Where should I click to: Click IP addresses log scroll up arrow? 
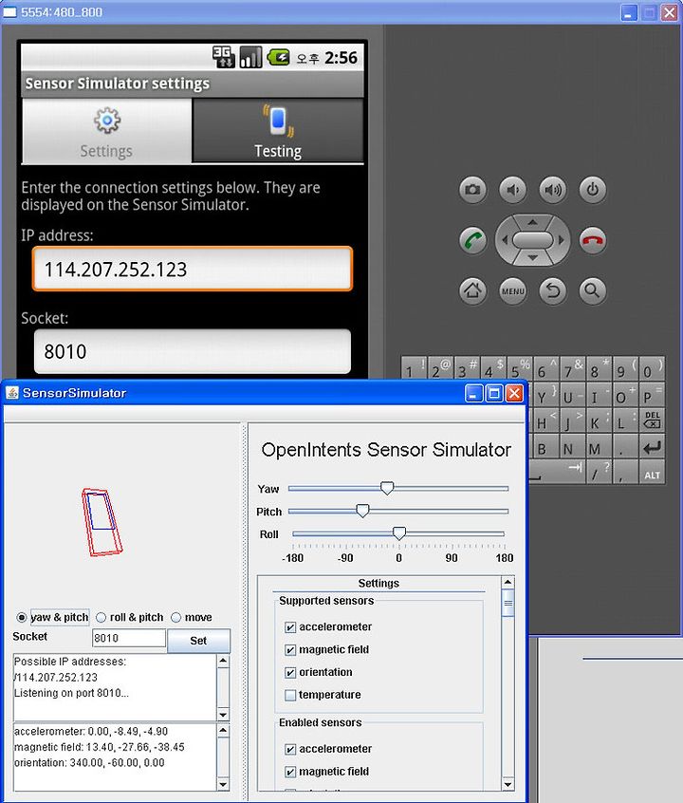tap(223, 661)
